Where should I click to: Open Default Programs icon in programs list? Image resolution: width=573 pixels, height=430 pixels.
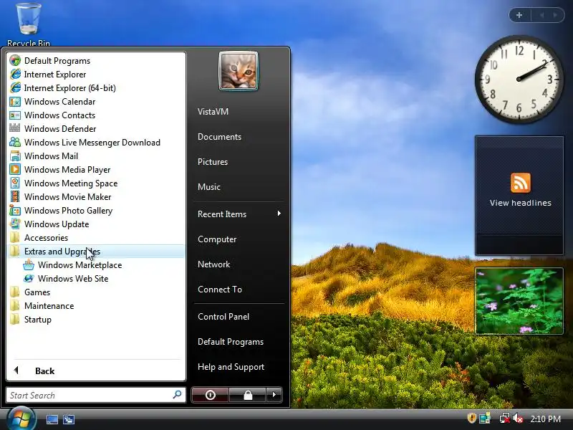point(15,60)
